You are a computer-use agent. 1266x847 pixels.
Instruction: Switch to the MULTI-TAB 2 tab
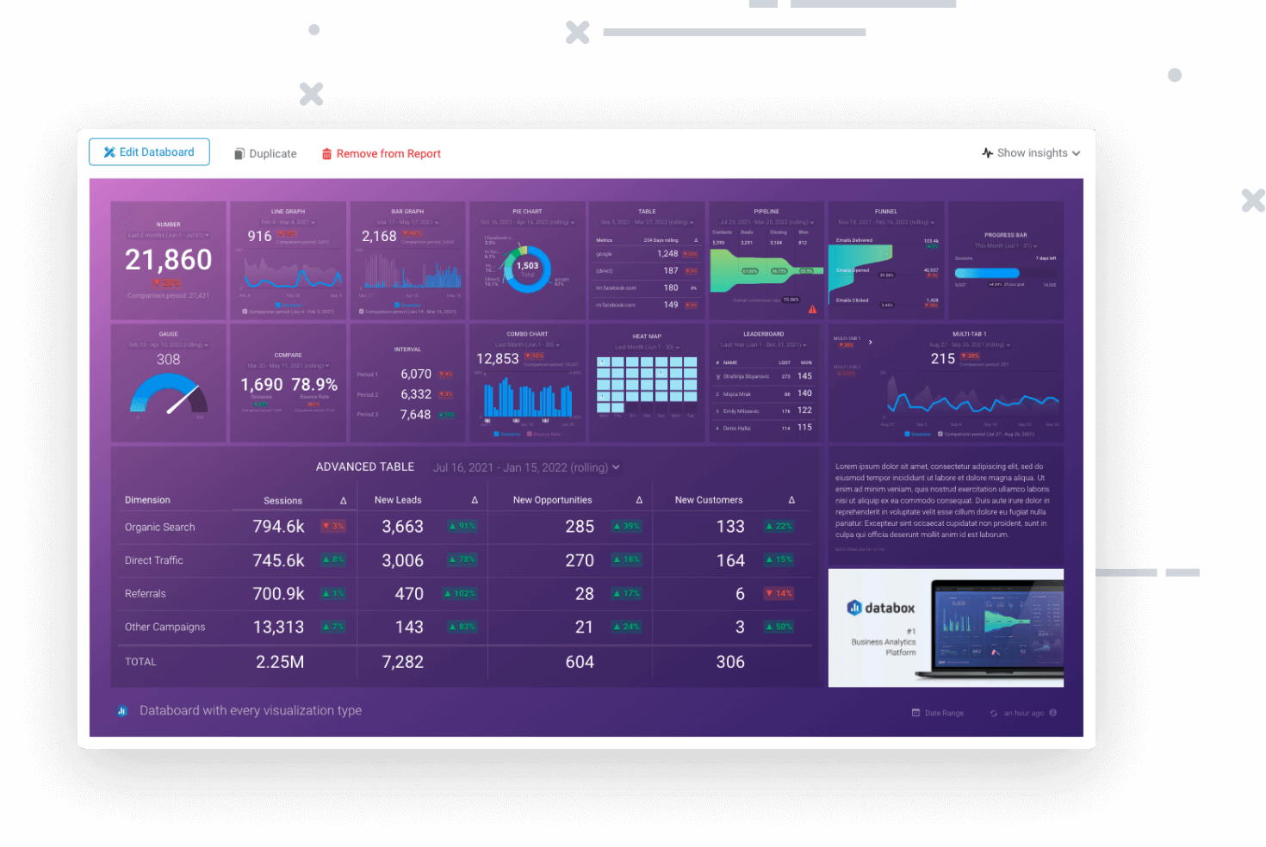click(x=847, y=367)
